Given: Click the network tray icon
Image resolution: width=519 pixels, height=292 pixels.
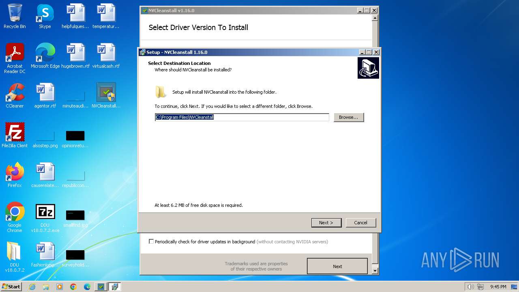Looking at the screenshot, I should [481, 287].
